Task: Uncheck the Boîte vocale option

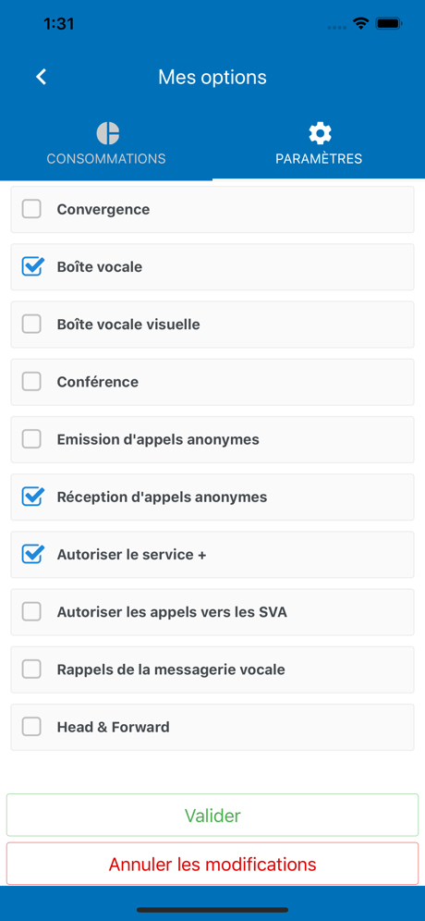Action: tap(32, 266)
